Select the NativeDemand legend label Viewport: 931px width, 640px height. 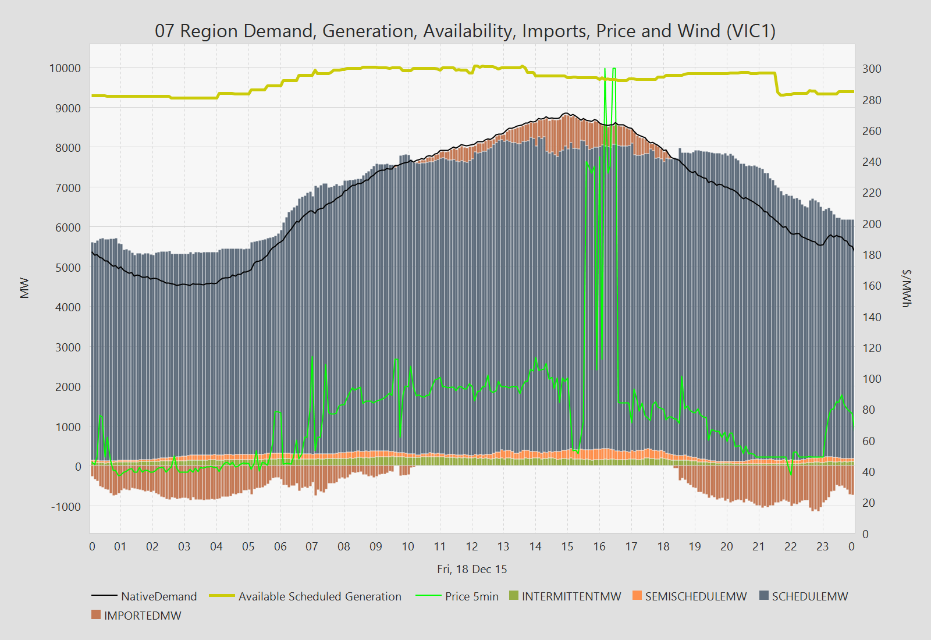[159, 596]
